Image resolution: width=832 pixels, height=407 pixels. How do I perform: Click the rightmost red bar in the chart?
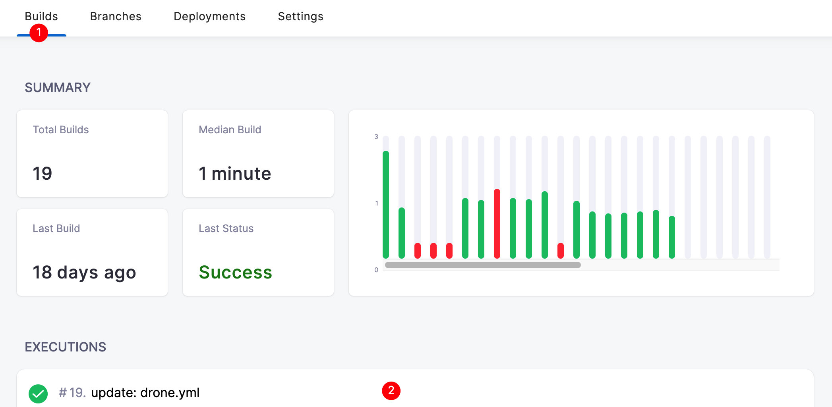click(561, 251)
